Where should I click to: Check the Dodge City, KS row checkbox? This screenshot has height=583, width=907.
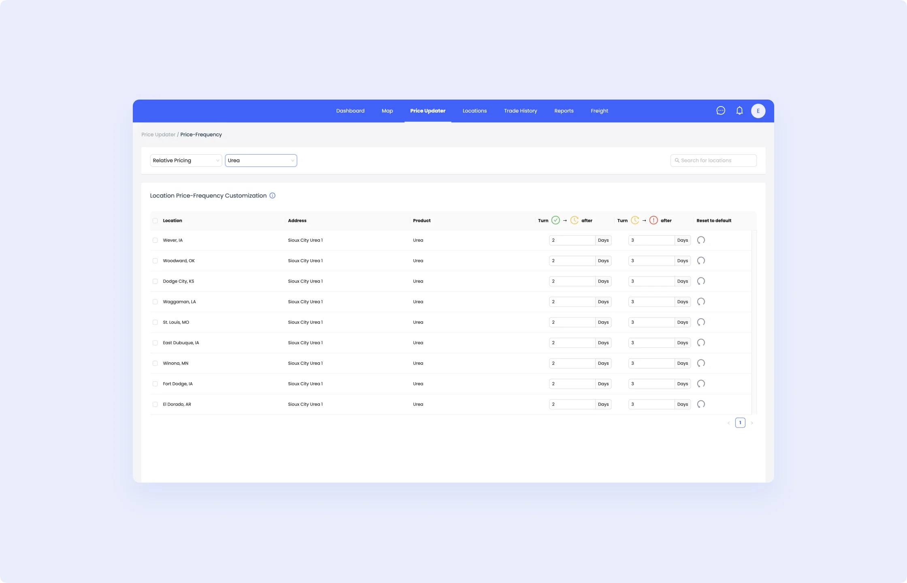coord(155,281)
